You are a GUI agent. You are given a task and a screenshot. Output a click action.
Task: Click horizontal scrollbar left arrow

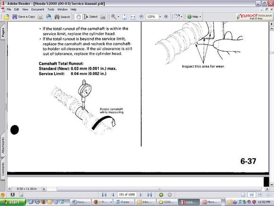(x=44, y=189)
